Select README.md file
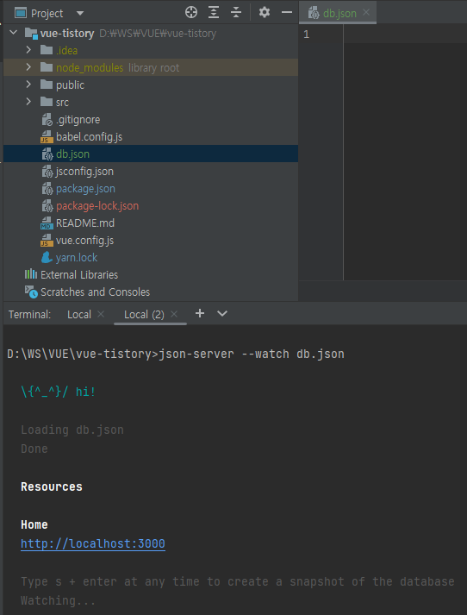This screenshot has height=615, width=467. tap(85, 223)
